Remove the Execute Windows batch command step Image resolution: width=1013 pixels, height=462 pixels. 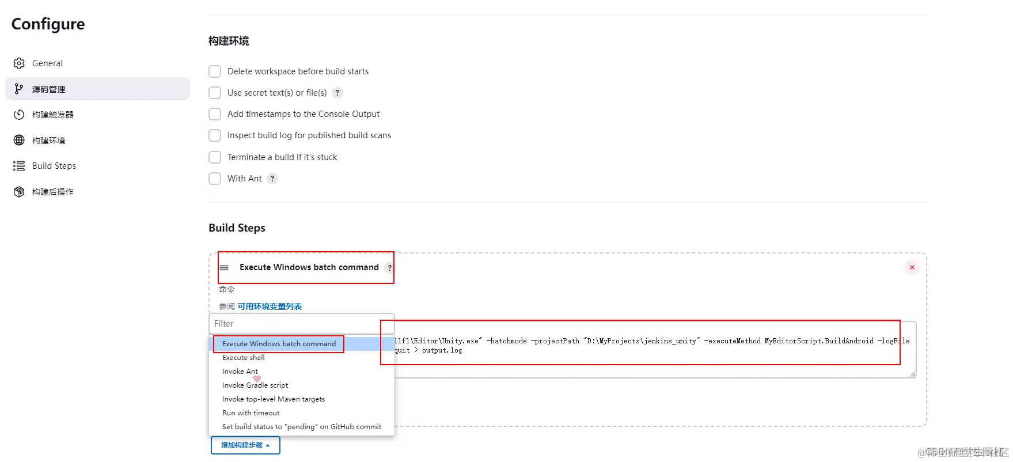(912, 267)
